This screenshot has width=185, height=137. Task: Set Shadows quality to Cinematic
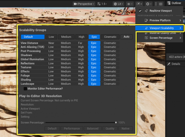tap(110, 55)
